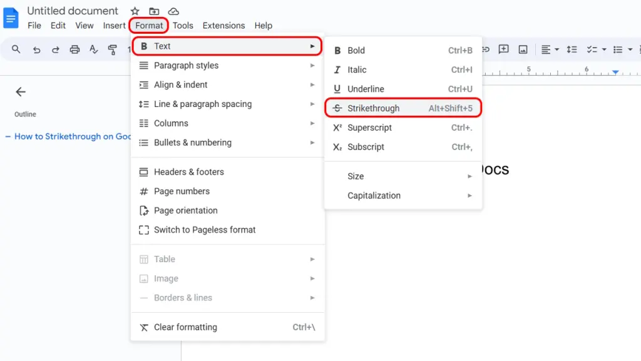Expand the alignment options dropdown
641x361 pixels.
(x=557, y=49)
